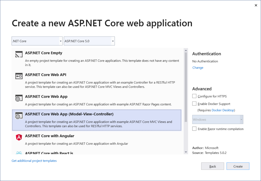The height and width of the screenshot is (181, 261).
Task: Click the Angular template description text
Action: 76,144
